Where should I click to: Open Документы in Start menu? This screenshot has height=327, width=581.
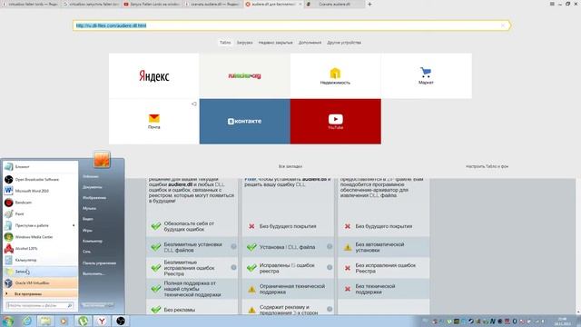coord(93,187)
